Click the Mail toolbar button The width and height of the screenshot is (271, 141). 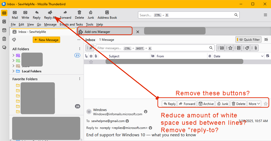tap(15, 15)
